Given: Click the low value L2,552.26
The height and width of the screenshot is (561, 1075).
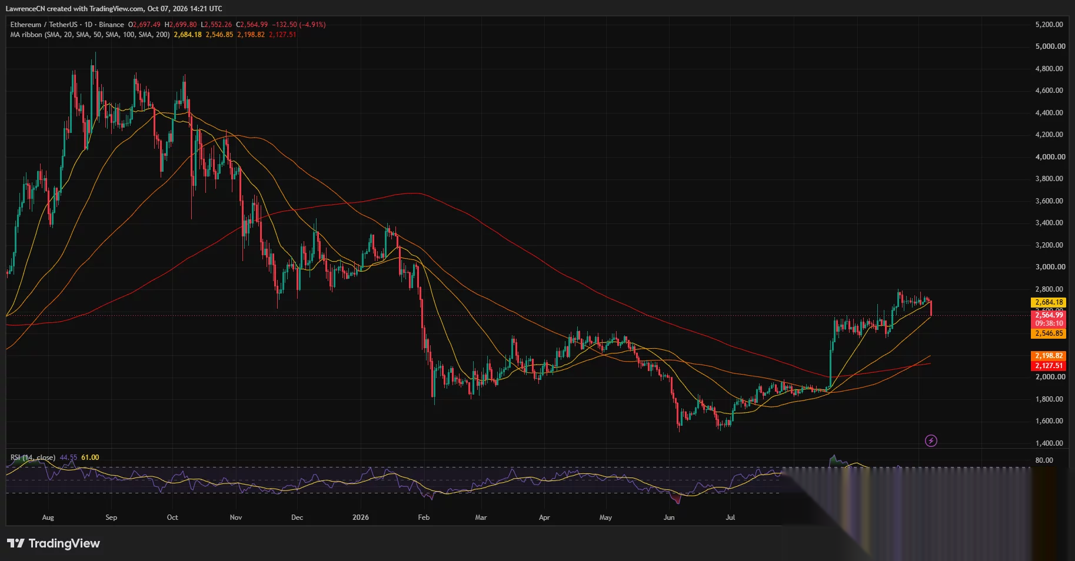Looking at the screenshot, I should 217,25.
